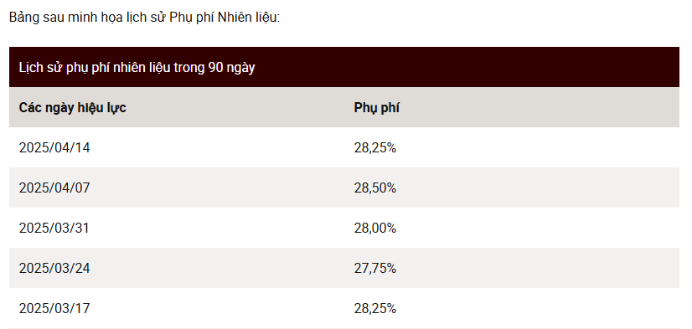Viewport: 692px width, 329px height.
Task: Click the grey header row of the table
Action: [x=344, y=108]
